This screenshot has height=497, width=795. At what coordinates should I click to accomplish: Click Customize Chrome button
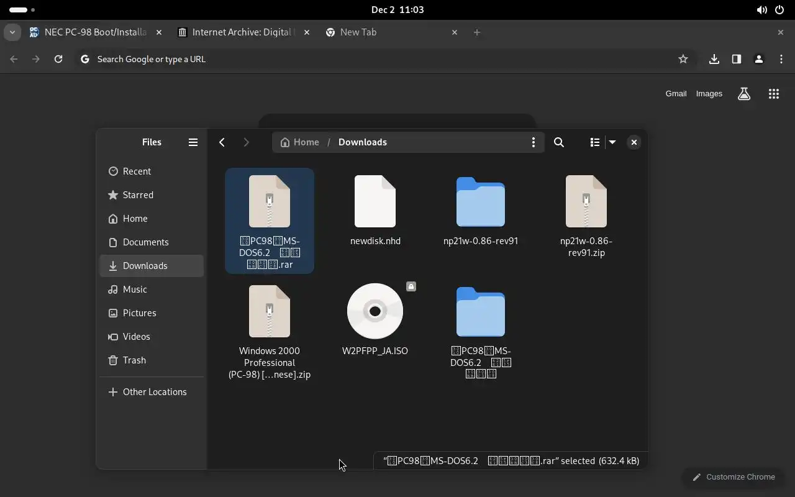pos(734,477)
